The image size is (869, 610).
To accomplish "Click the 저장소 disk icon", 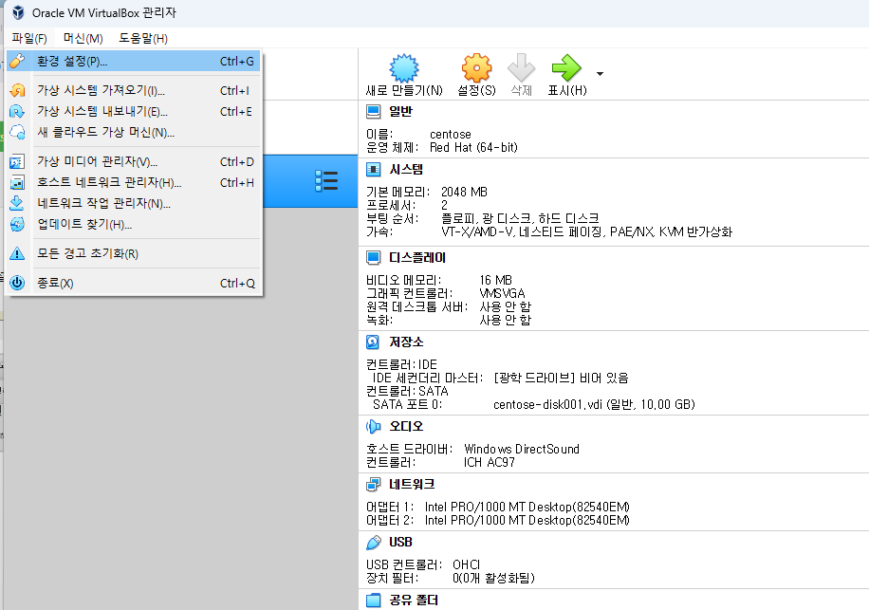I will click(x=373, y=342).
